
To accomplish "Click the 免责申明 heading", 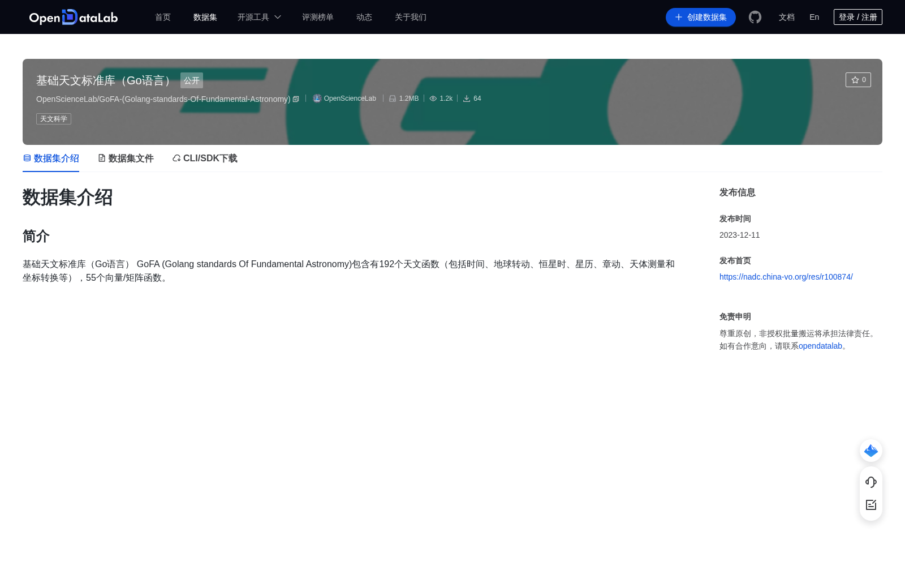I will pos(735,317).
